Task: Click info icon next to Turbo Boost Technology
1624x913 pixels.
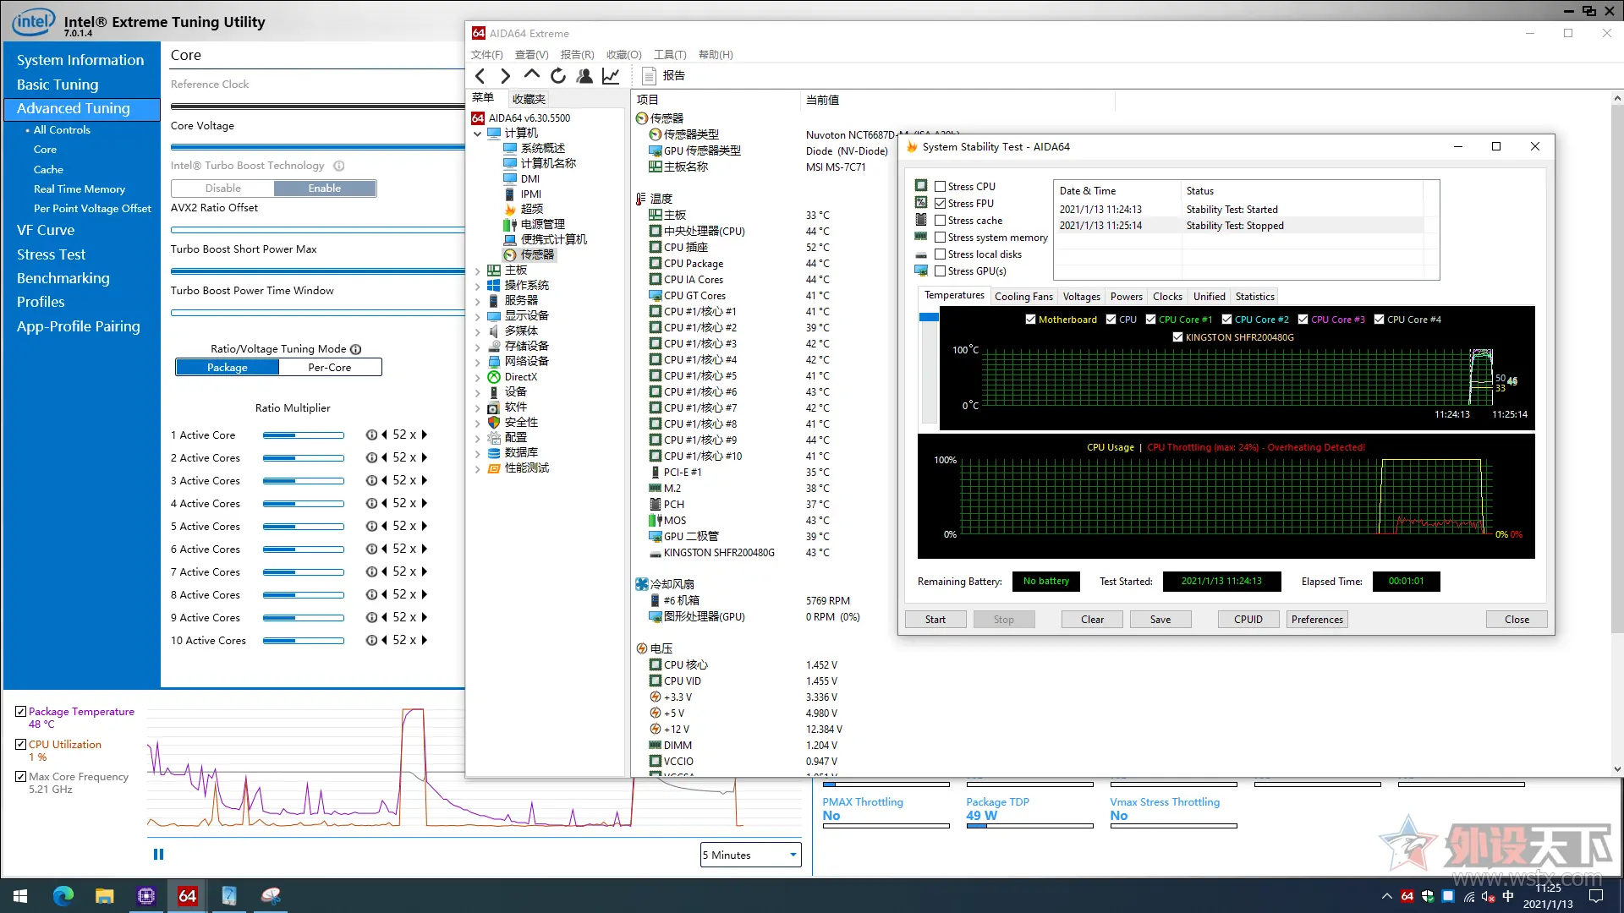Action: [x=338, y=166]
